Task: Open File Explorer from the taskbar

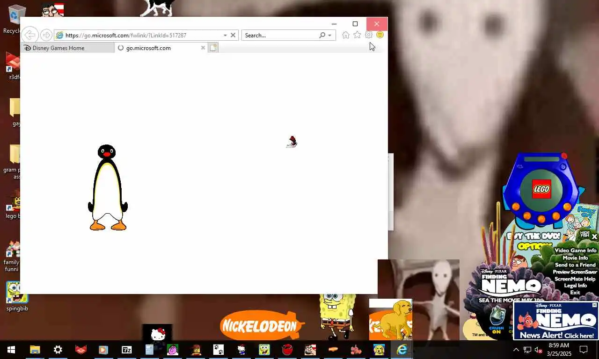Action: [x=35, y=350]
